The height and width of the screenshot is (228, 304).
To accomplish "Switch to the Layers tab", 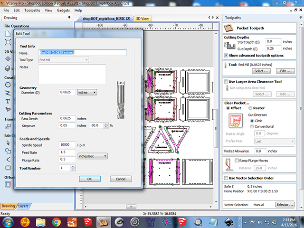I will pyautogui.click(x=23, y=206).
